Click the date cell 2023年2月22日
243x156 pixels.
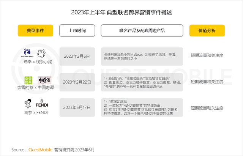click(77, 82)
